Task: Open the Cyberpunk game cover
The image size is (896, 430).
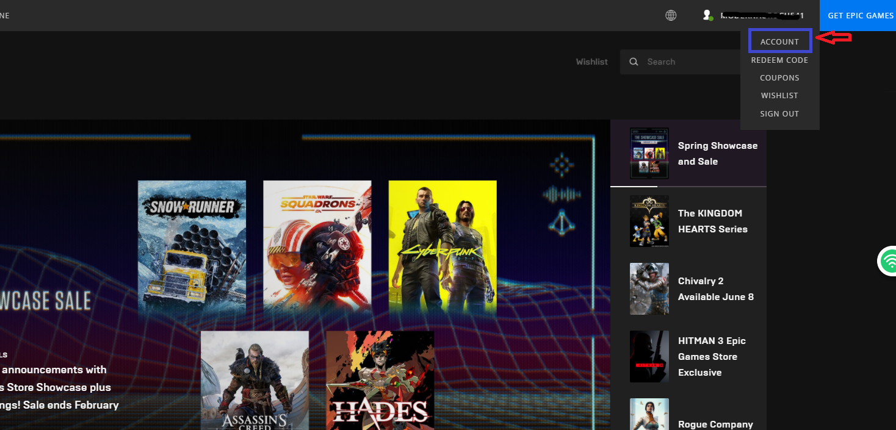Action: [x=443, y=249]
